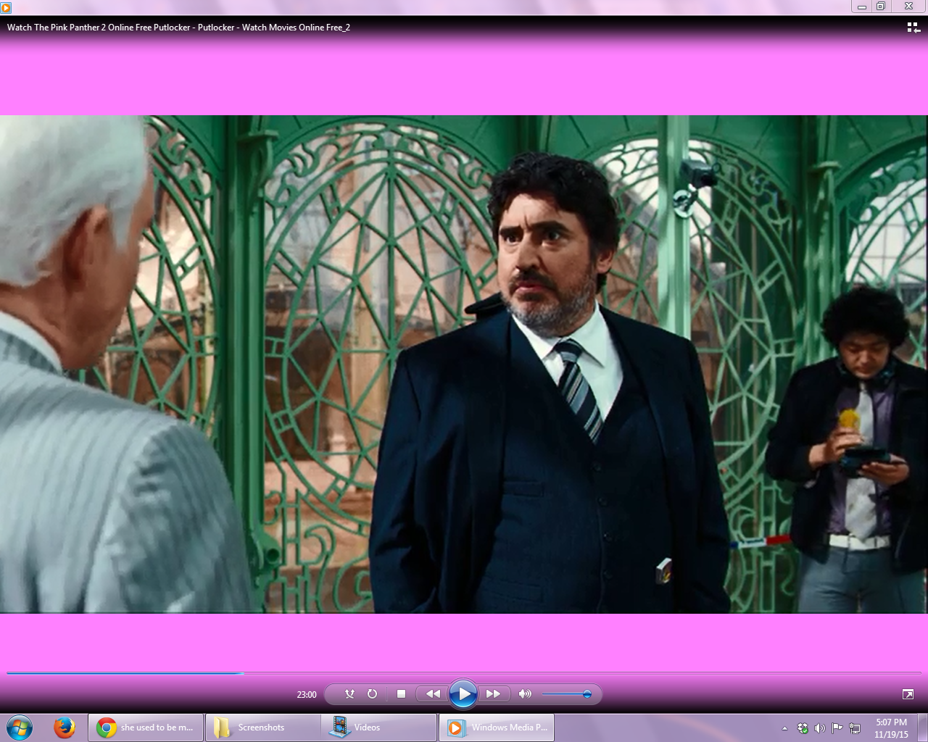Skip to the next track
The width and height of the screenshot is (928, 742).
click(x=494, y=694)
